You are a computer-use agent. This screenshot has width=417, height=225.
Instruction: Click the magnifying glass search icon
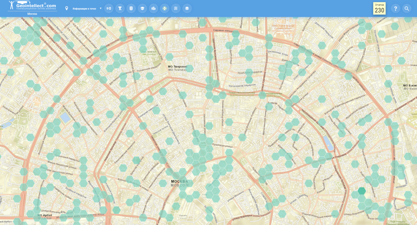pos(407,8)
